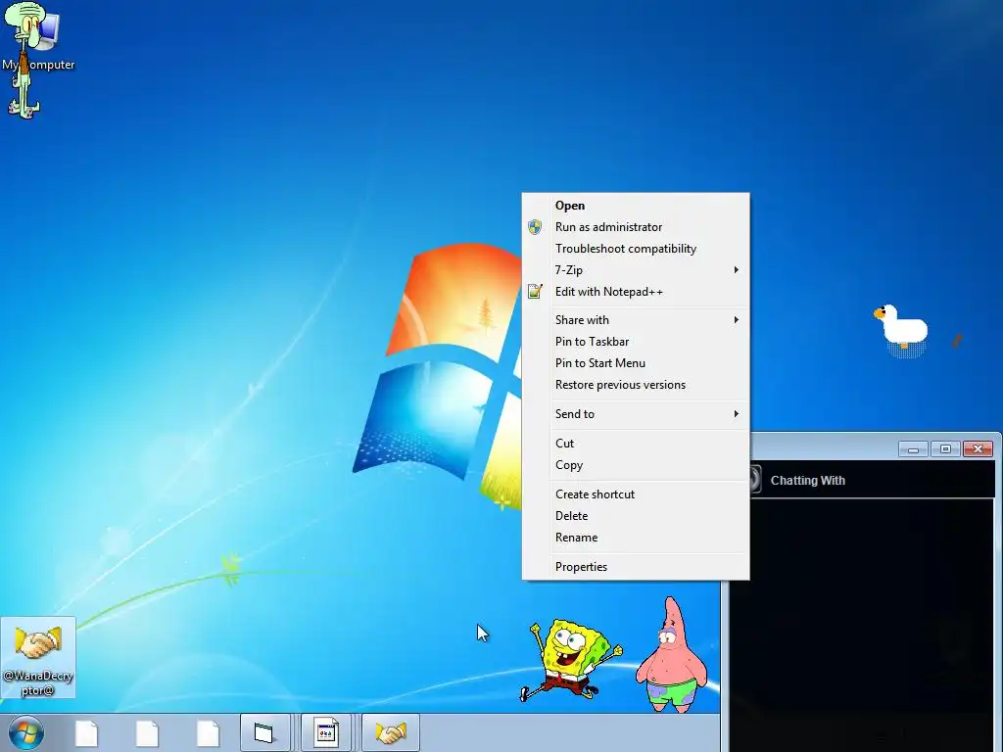The width and height of the screenshot is (1003, 752).
Task: Choose Edit with Notepad++
Action: tap(636, 292)
